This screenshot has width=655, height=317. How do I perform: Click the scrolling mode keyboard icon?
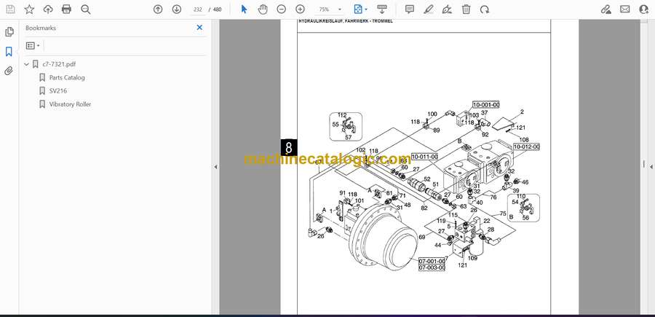(x=381, y=9)
